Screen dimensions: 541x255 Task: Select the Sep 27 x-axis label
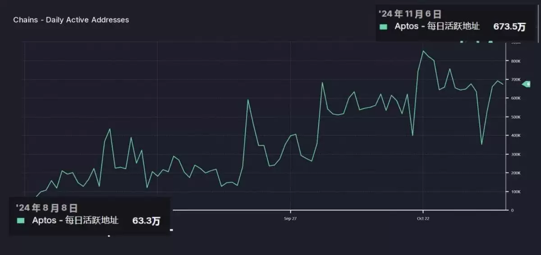coord(290,219)
